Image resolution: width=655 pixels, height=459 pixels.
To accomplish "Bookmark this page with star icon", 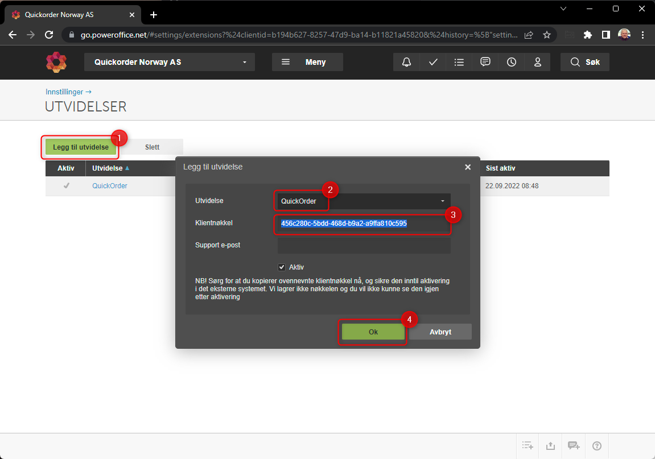I will [x=547, y=35].
